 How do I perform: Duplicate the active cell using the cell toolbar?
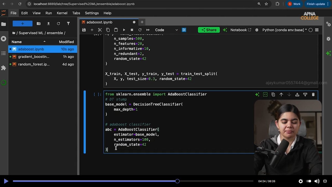tap(273, 94)
